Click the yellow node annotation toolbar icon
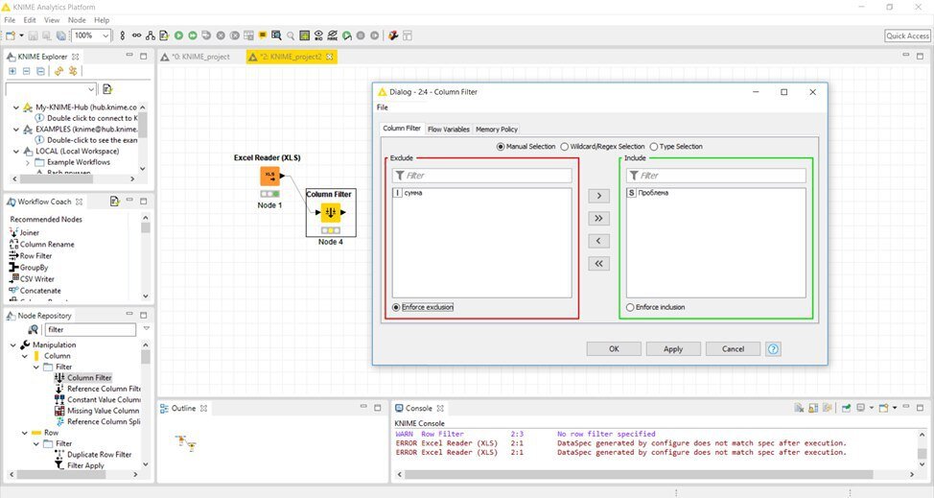Viewport: 934px width, 498px height. click(x=262, y=36)
